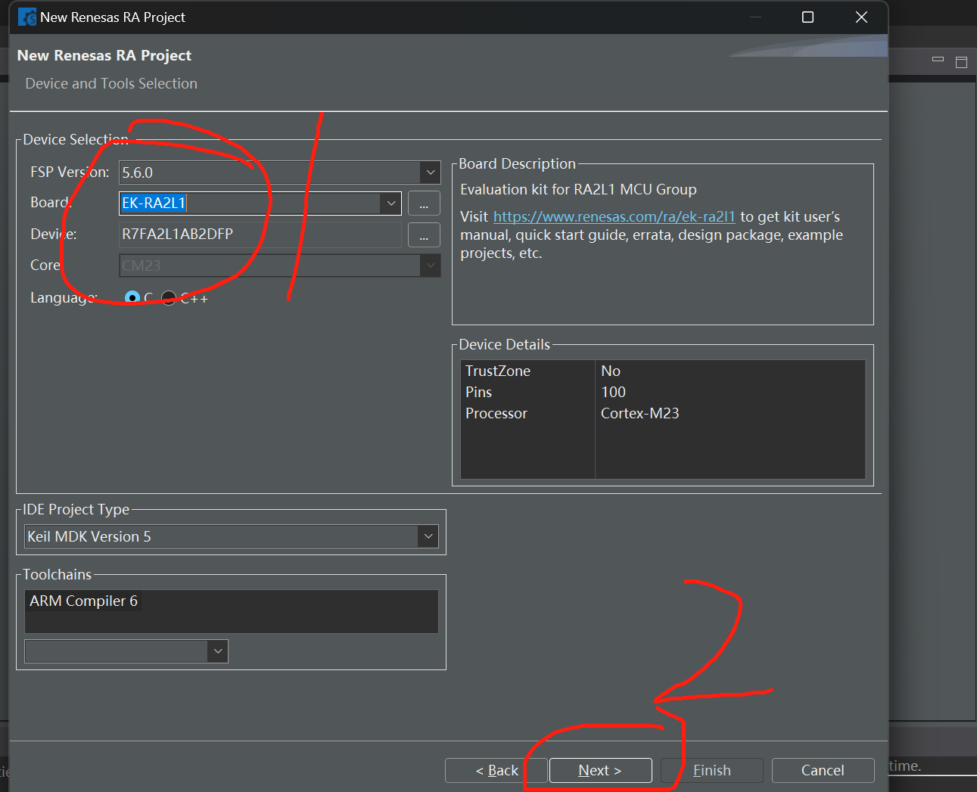The height and width of the screenshot is (792, 977).
Task: Click the Next button
Action: coord(600,770)
